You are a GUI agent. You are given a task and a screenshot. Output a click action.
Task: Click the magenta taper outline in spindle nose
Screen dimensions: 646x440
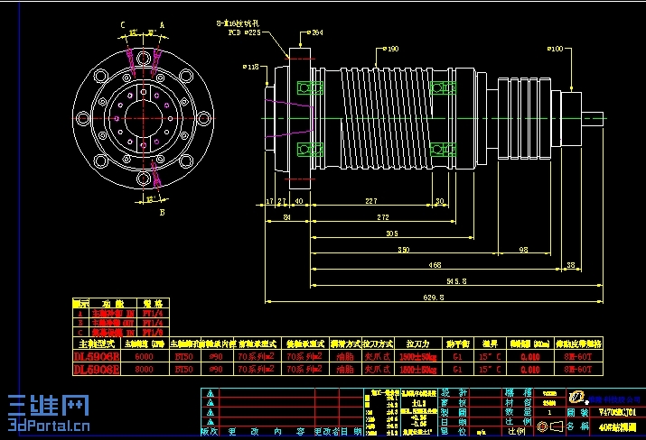pyautogui.click(x=290, y=118)
